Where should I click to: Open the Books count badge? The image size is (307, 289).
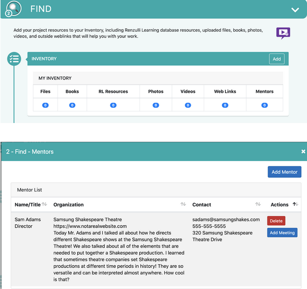click(x=72, y=105)
